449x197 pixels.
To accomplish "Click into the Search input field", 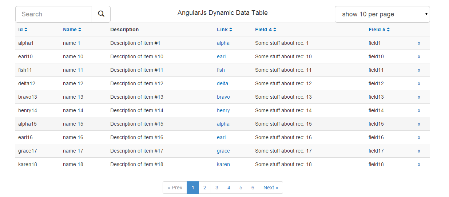I will 53,14.
